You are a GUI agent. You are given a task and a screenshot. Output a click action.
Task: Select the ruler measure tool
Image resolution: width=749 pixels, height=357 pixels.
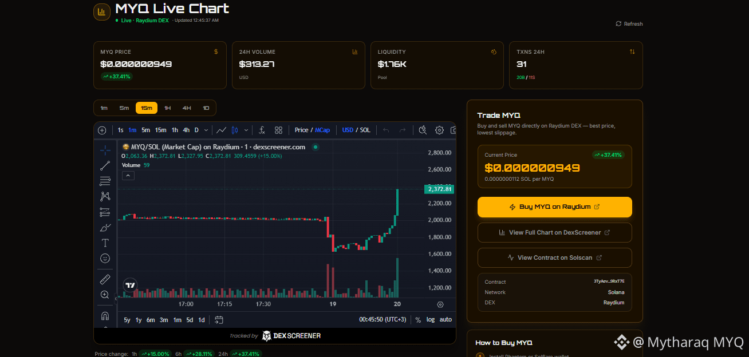tap(105, 279)
